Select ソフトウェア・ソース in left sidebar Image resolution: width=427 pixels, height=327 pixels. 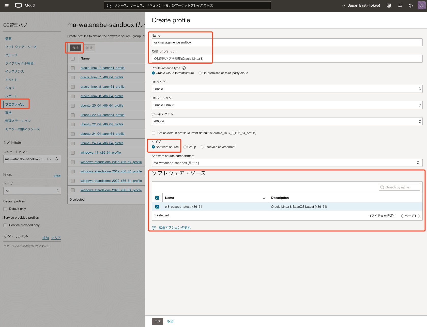(21, 47)
